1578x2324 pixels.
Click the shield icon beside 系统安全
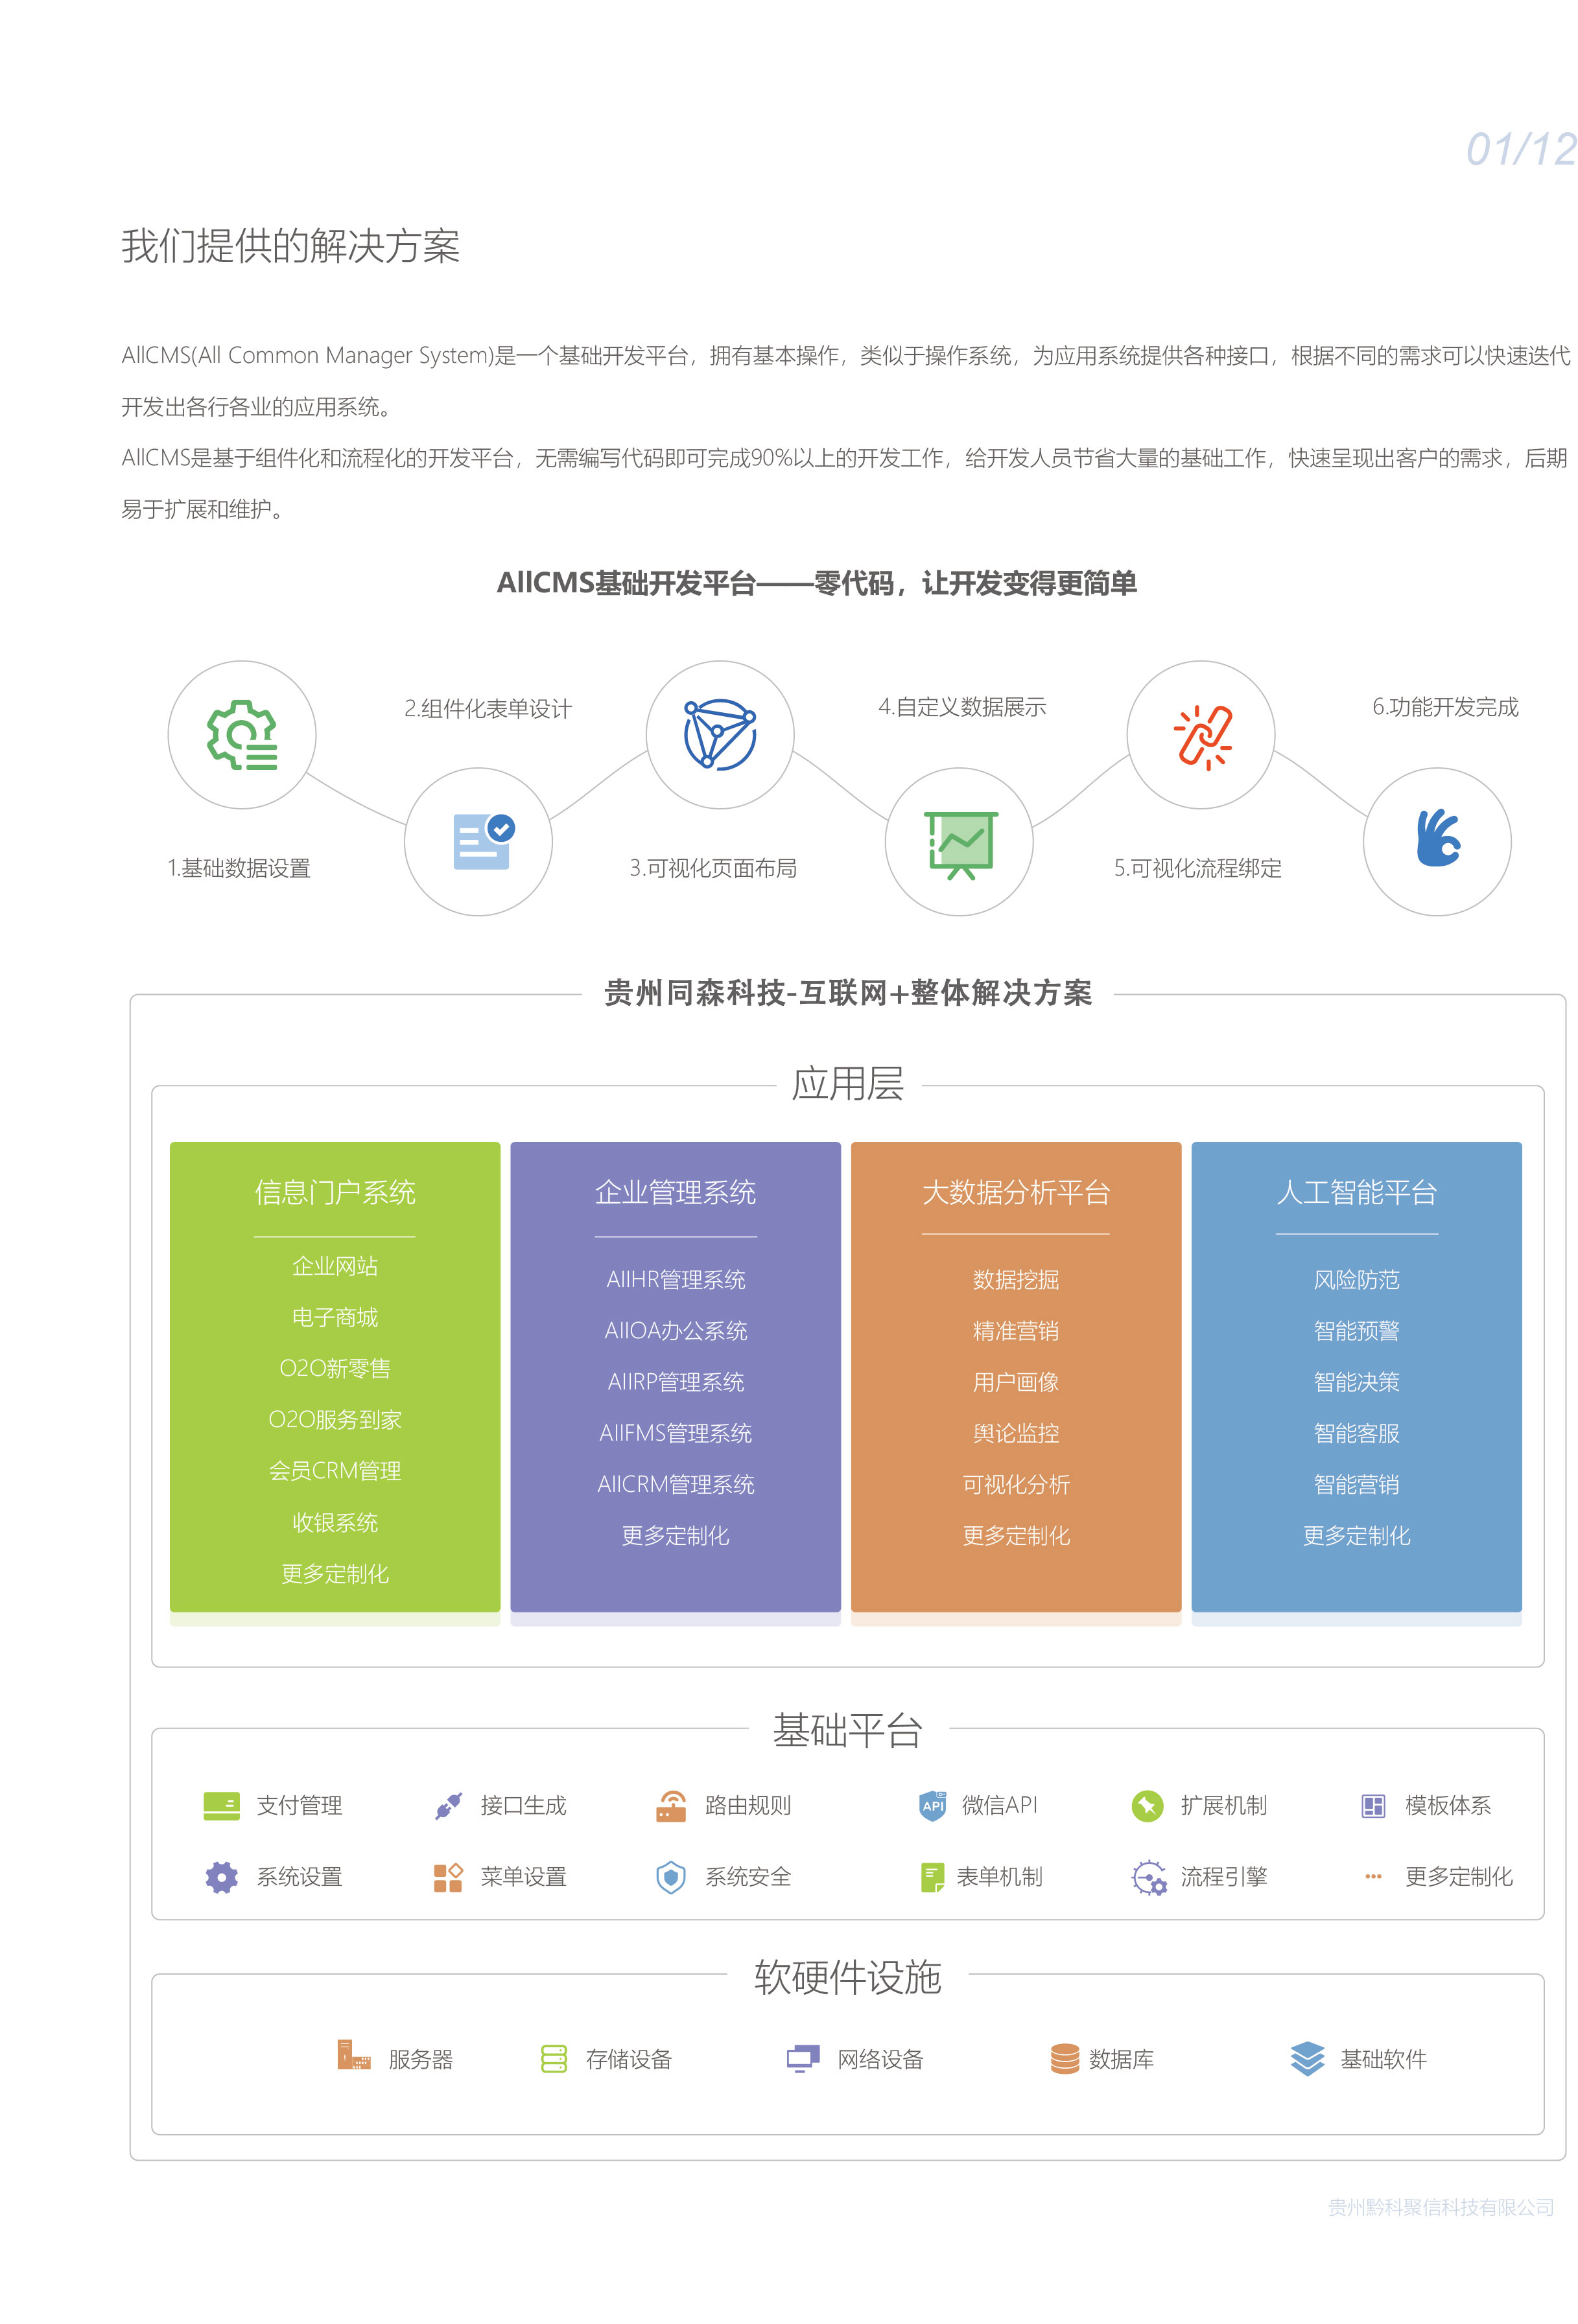pos(670,1877)
